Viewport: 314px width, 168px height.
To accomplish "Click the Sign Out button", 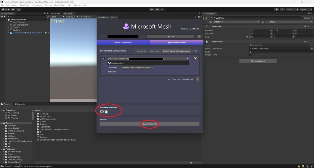I will click(x=170, y=36).
